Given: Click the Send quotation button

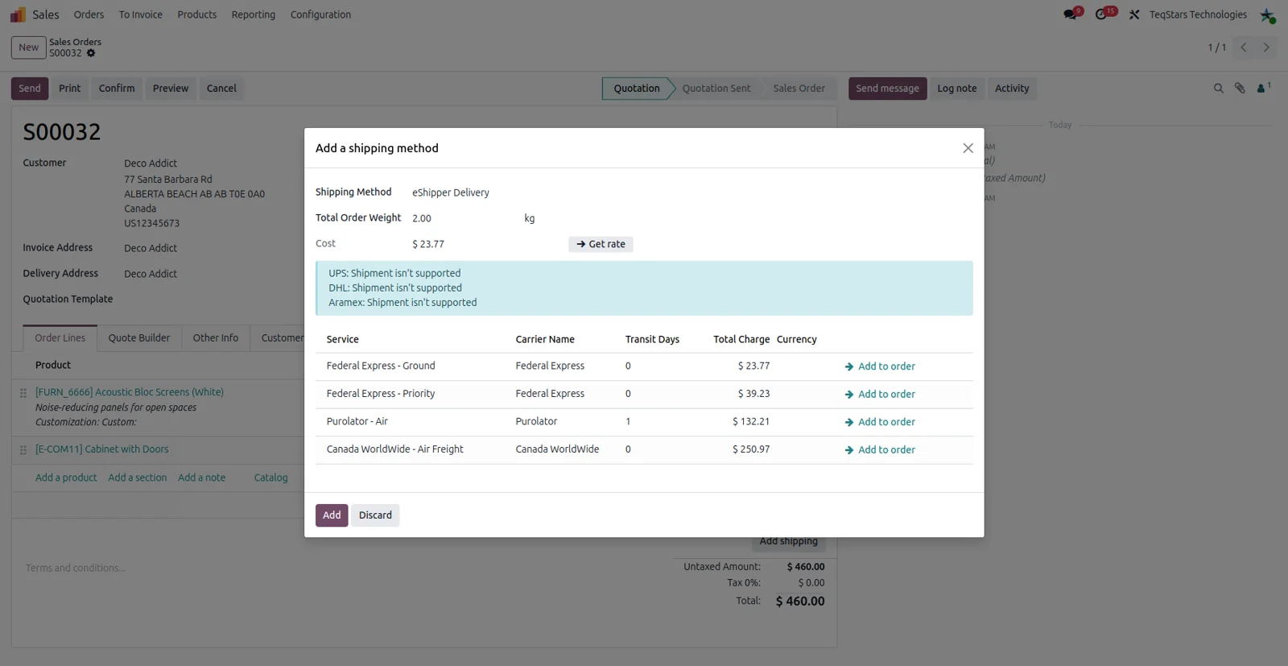Looking at the screenshot, I should [x=30, y=89].
